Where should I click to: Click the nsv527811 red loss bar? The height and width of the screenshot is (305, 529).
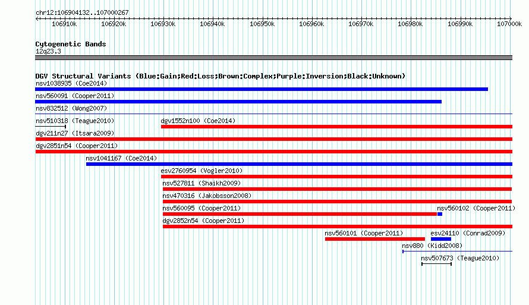tap(338, 189)
